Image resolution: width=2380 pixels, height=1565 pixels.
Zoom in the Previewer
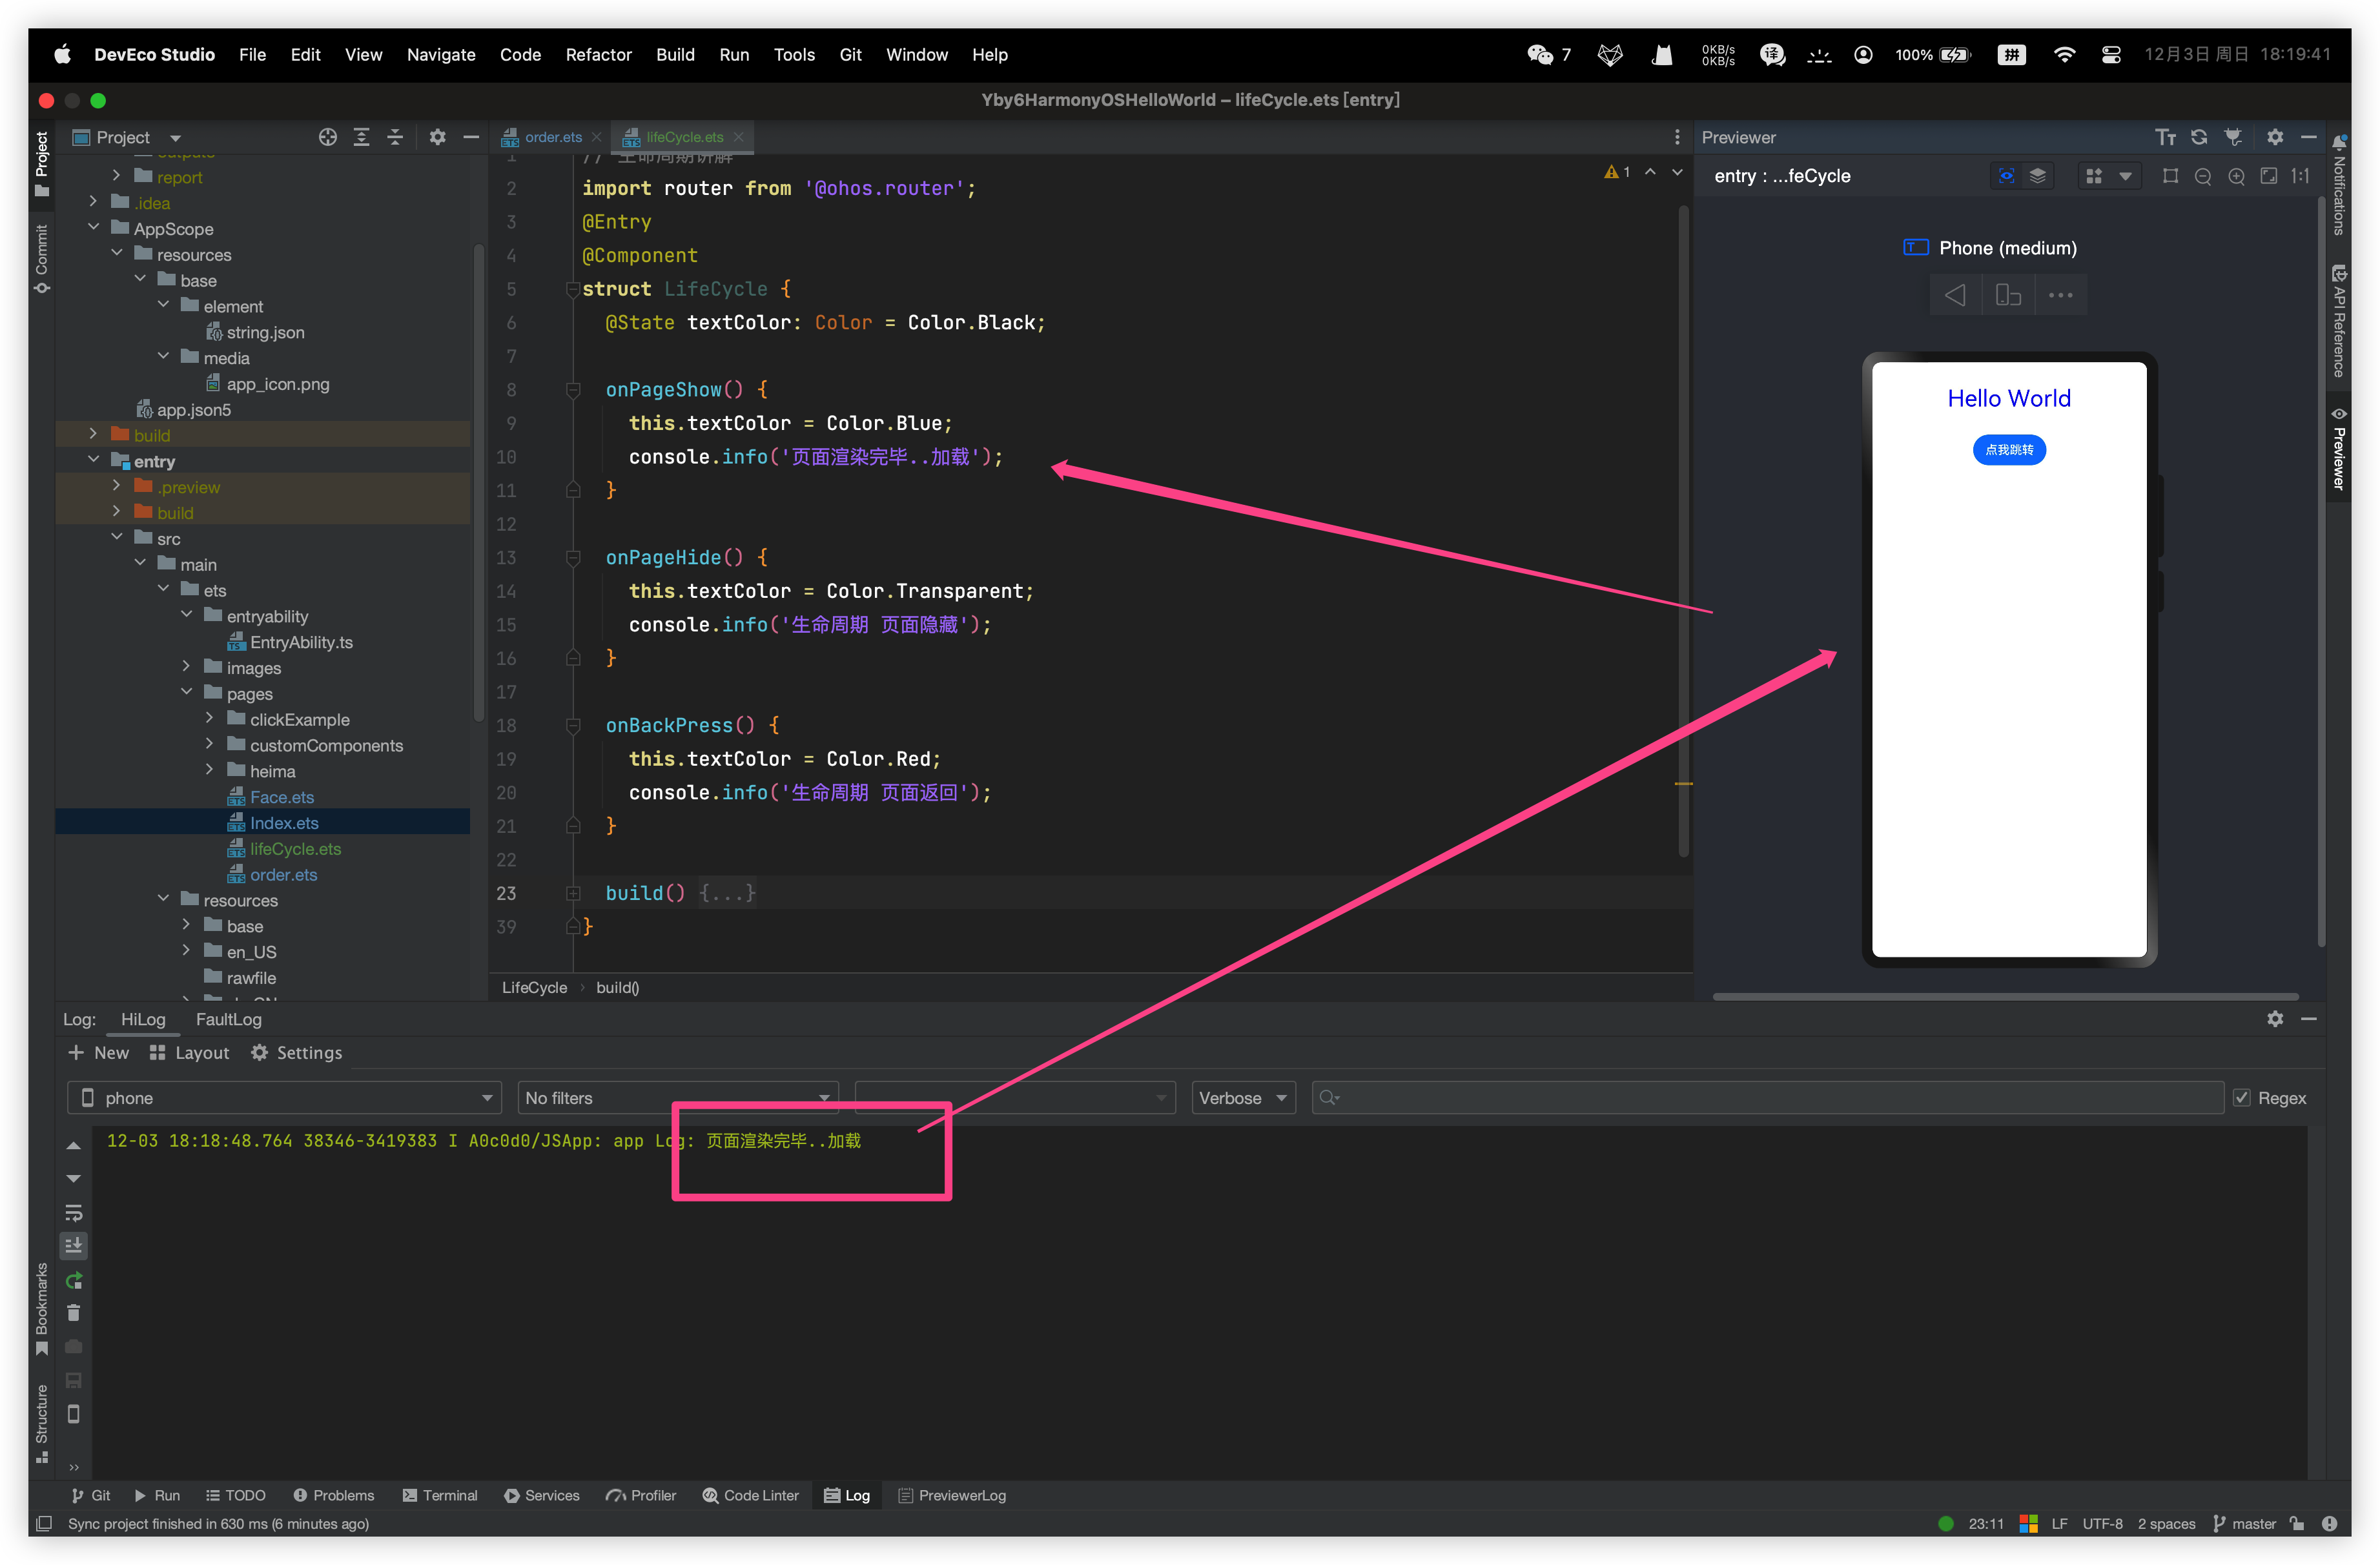(2237, 176)
